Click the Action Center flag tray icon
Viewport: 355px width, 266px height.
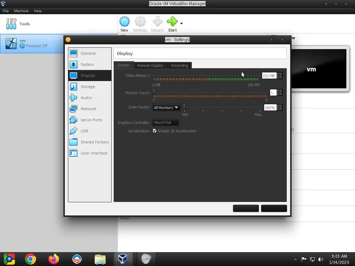point(304,259)
